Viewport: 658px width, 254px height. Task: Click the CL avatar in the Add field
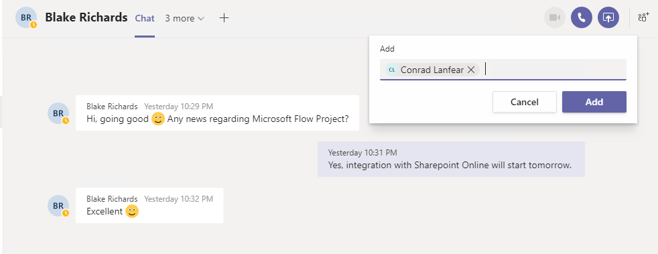[x=391, y=70]
